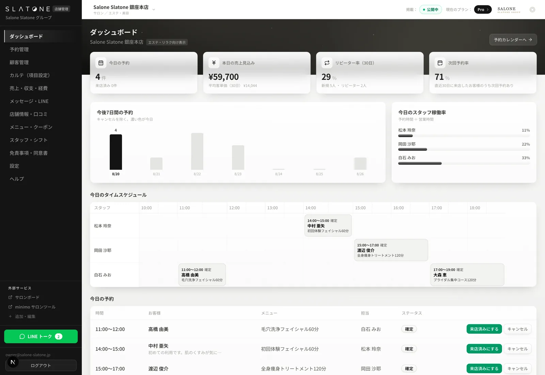Image resolution: width=545 pixels, height=375 pixels.
Task: Open 大森 恵 17:00~19:00 schedule block
Action: coord(467,274)
